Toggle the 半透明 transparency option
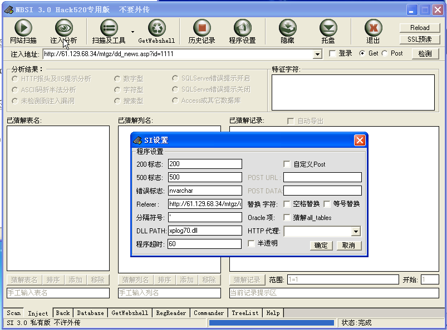Image resolution: width=447 pixels, height=330 pixels. pyautogui.click(x=250, y=244)
